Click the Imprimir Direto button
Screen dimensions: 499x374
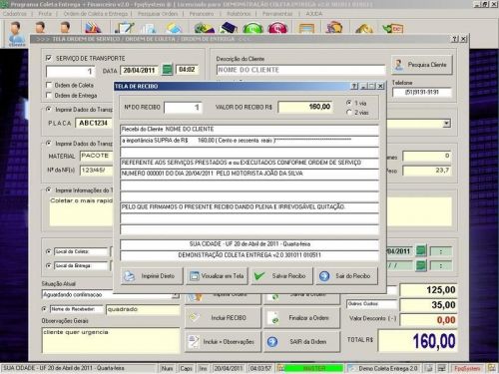click(x=152, y=276)
